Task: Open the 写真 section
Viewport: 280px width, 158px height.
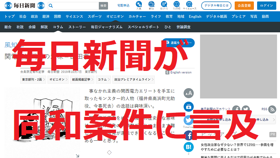Action: click(253, 17)
